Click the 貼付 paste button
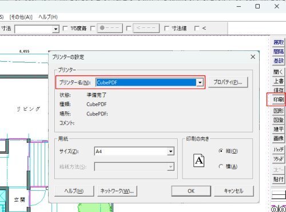The image size is (286, 212). (279, 179)
